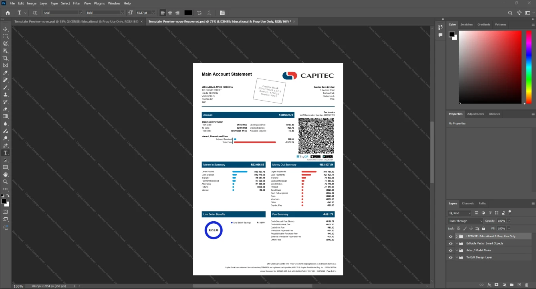Image resolution: width=536 pixels, height=289 pixels.
Task: Select the Zoom tool
Action: pyautogui.click(x=6, y=182)
